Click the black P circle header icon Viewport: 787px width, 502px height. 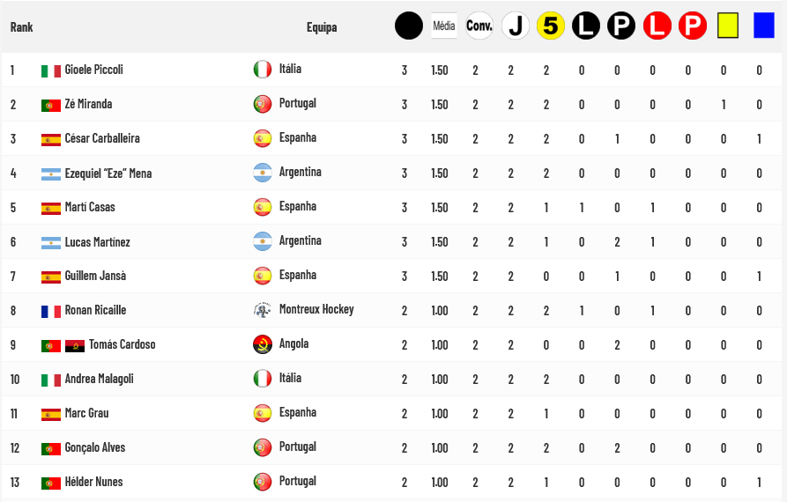point(621,26)
